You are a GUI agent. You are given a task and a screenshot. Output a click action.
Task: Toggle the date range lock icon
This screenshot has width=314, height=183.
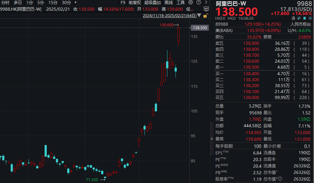coord(205,16)
